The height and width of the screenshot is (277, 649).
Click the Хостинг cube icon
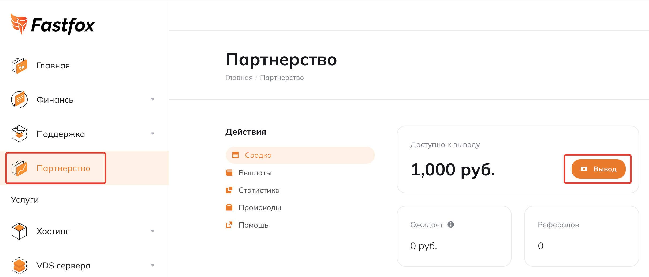[19, 231]
